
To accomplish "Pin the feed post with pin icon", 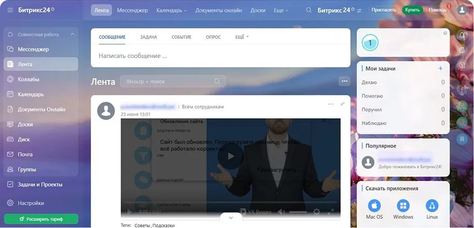I will 342,104.
